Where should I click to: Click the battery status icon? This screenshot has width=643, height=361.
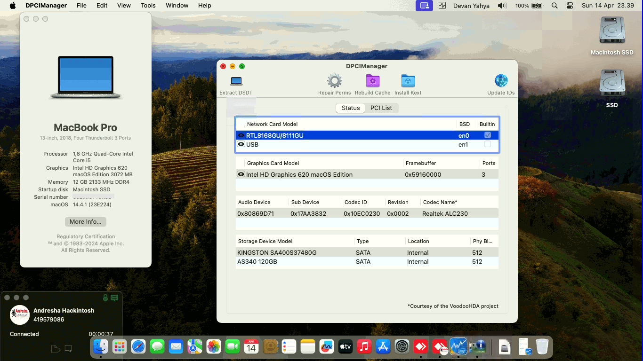click(x=537, y=6)
